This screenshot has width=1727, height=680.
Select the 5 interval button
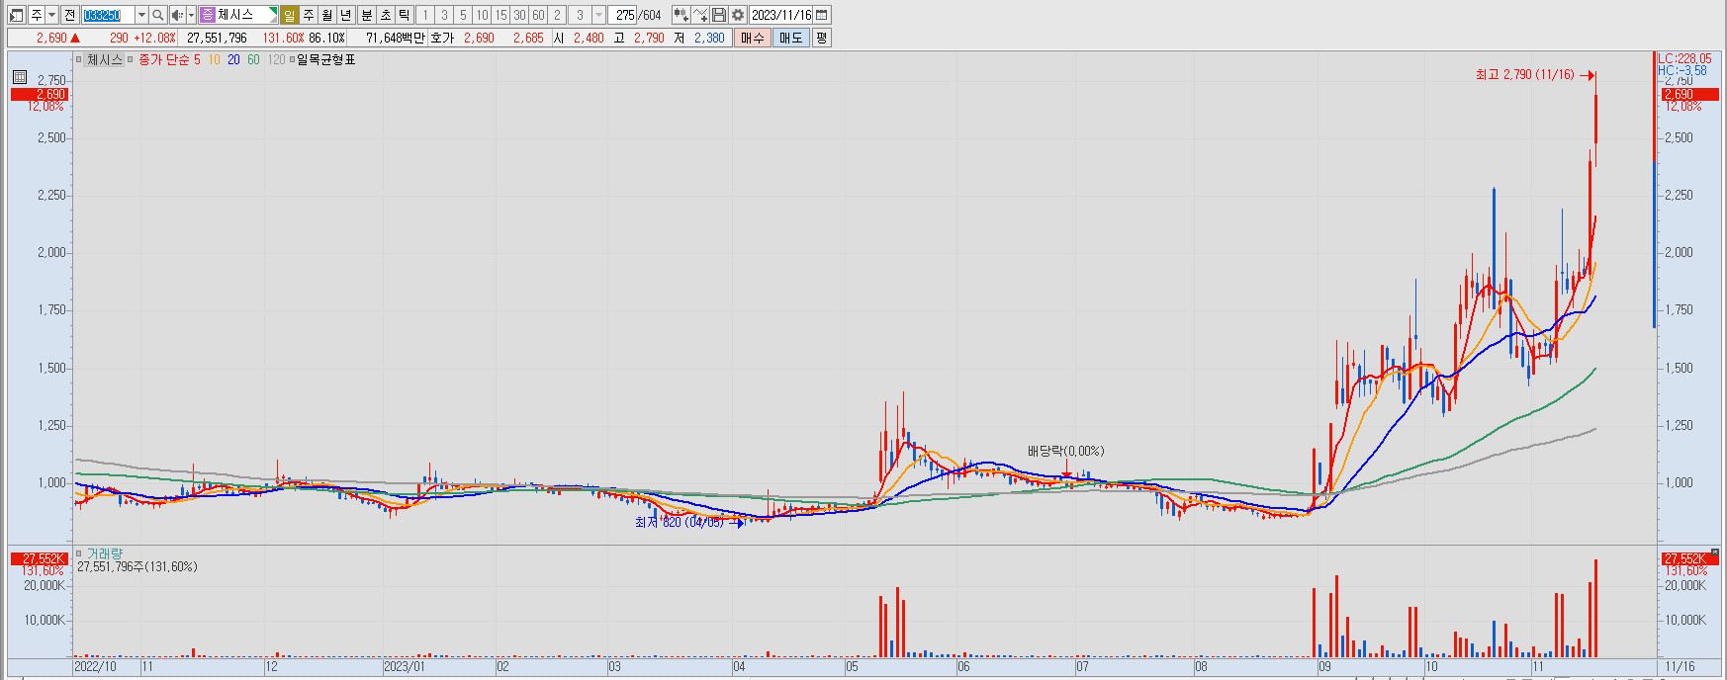click(x=463, y=15)
